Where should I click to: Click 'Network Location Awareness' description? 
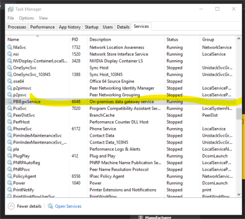pos(117,47)
